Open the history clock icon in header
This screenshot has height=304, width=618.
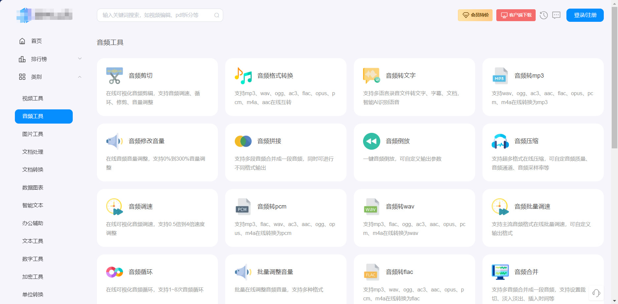pyautogui.click(x=544, y=15)
